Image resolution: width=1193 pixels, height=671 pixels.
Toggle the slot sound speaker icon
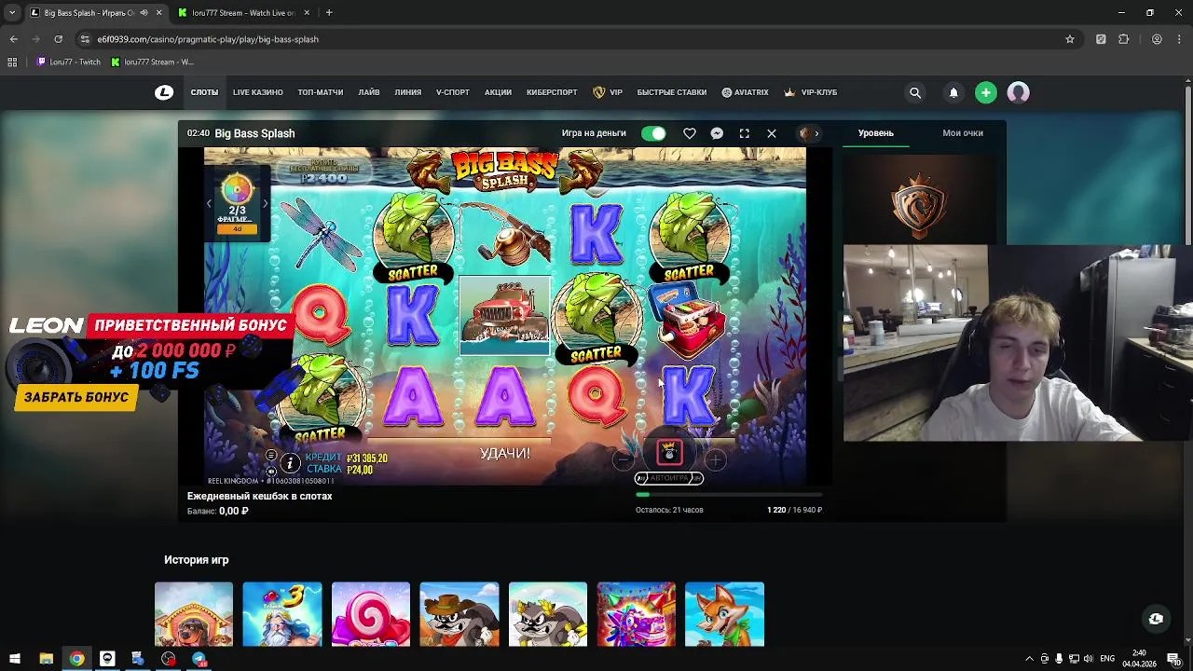pyautogui.click(x=271, y=471)
